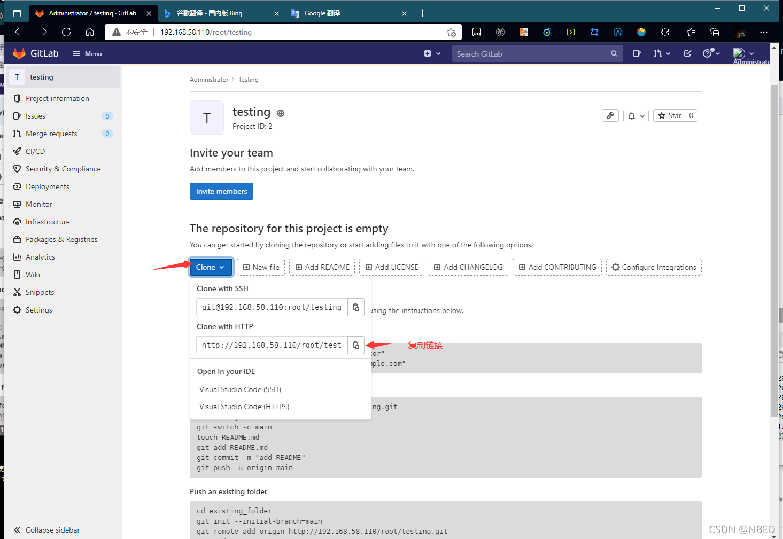This screenshot has height=539, width=783.
Task: Copy the SSH clone URL
Action: [355, 307]
